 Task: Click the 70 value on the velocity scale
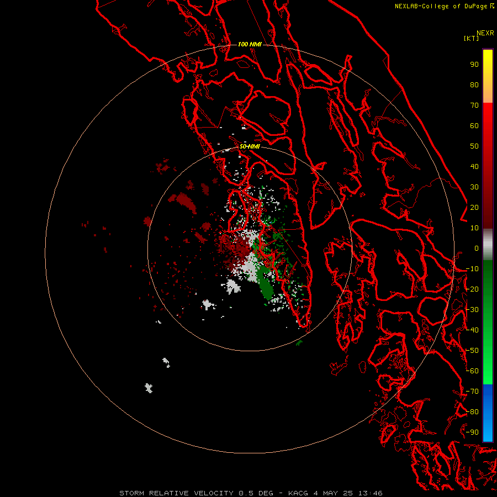pos(474,105)
